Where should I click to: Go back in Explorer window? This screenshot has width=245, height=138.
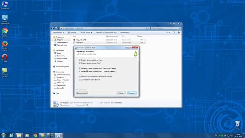pos(52,28)
